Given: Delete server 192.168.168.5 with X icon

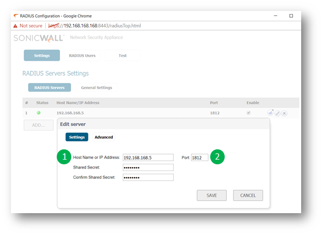Looking at the screenshot, I should click(x=285, y=113).
